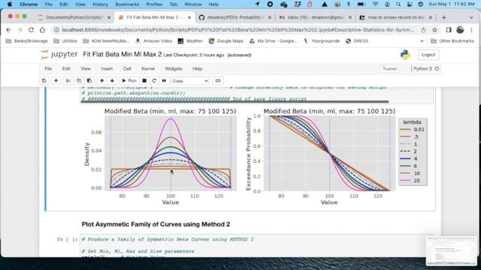
Task: Move selected cell down arrow
Action: [x=112, y=81]
